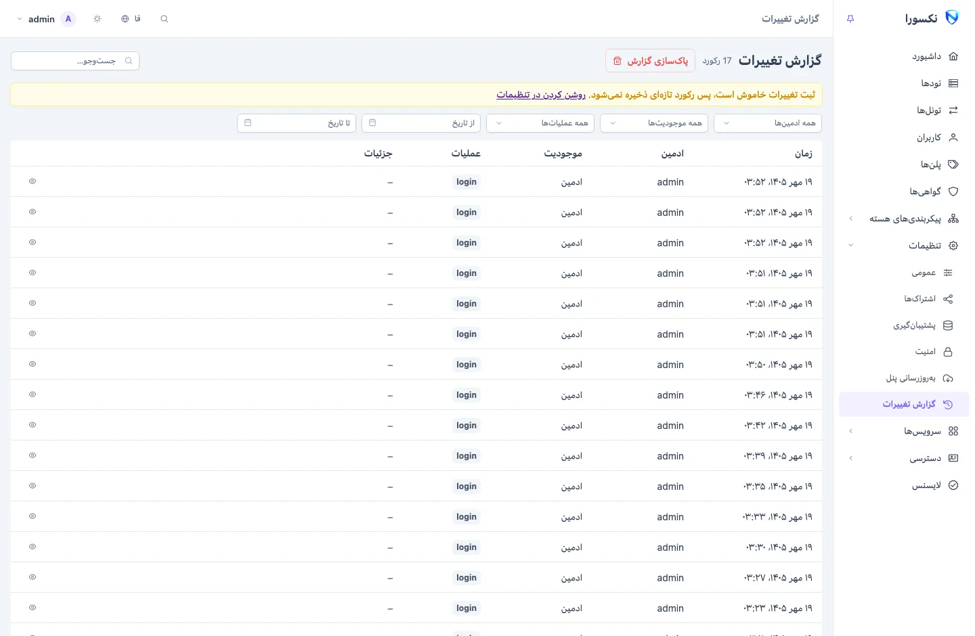This screenshot has width=975, height=636.
Task: Click the امنیت lock icon
Action: point(948,352)
